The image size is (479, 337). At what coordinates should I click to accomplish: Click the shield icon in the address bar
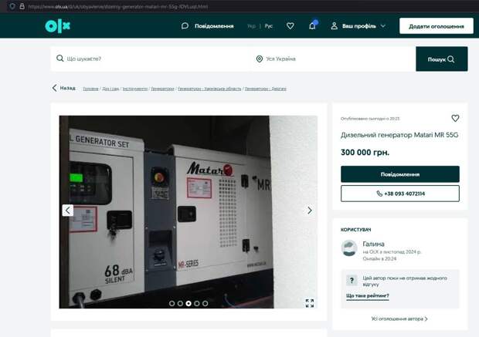12,6
